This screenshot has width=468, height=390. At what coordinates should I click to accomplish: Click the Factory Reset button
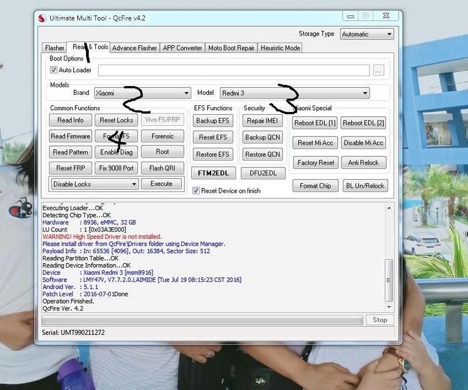tap(316, 163)
